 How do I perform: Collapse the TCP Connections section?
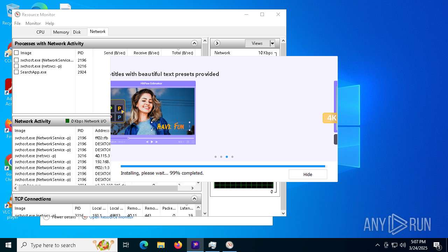194,199
